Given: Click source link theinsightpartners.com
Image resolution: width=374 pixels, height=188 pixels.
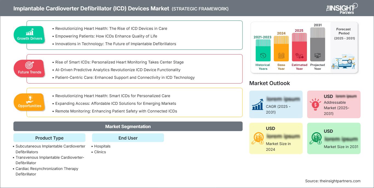Looking at the screenshot, I should pyautogui.click(x=340, y=181).
